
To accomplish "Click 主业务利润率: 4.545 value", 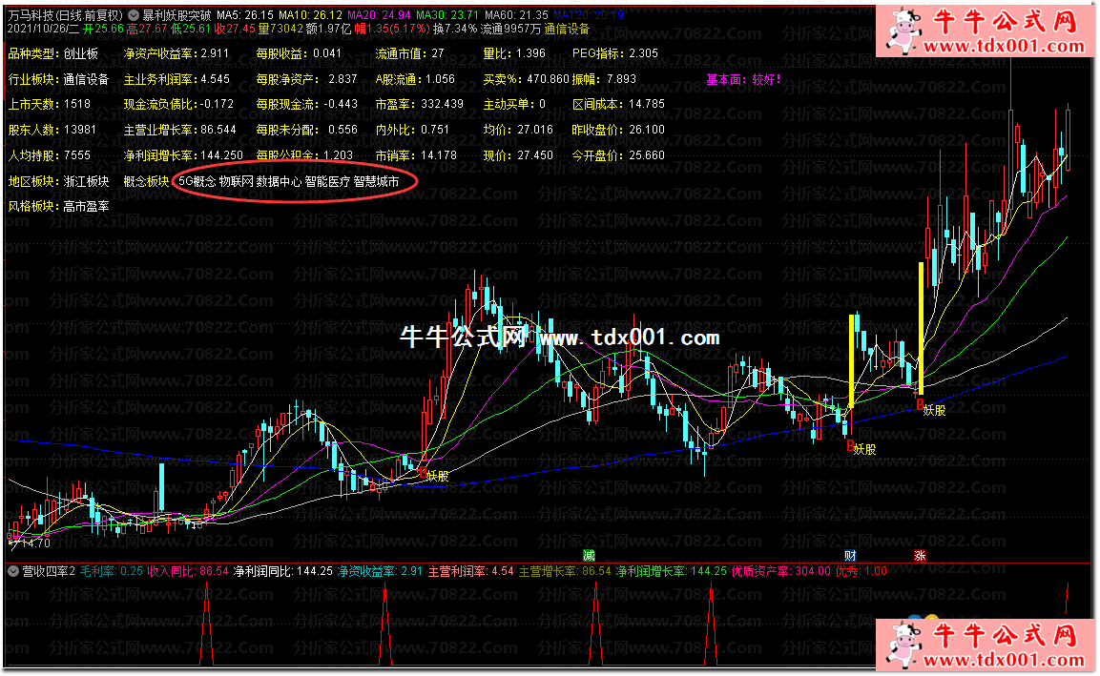I will pos(176,80).
